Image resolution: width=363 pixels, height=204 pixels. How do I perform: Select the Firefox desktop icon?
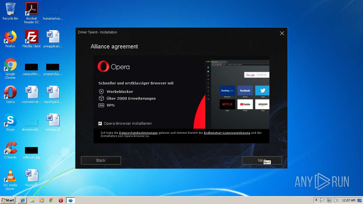(x=10, y=39)
